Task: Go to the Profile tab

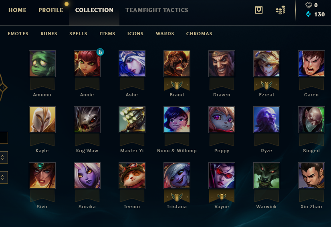Action: click(x=50, y=10)
